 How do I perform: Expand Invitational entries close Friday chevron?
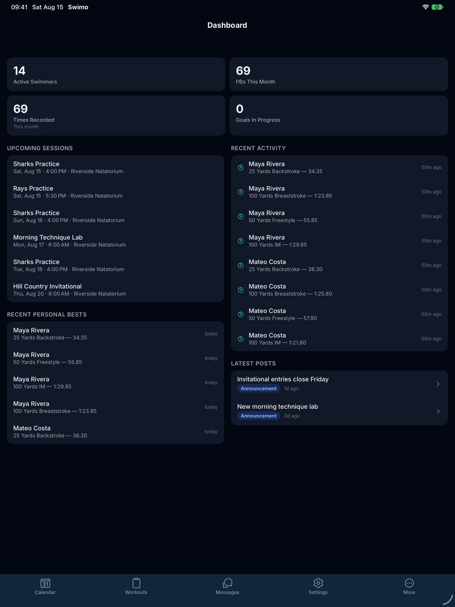point(438,384)
